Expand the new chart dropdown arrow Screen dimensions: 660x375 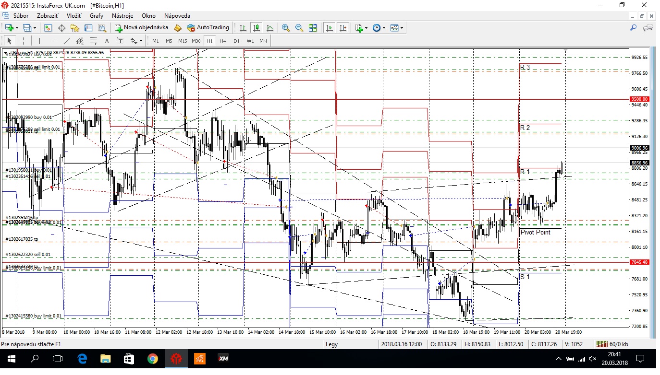click(x=17, y=28)
